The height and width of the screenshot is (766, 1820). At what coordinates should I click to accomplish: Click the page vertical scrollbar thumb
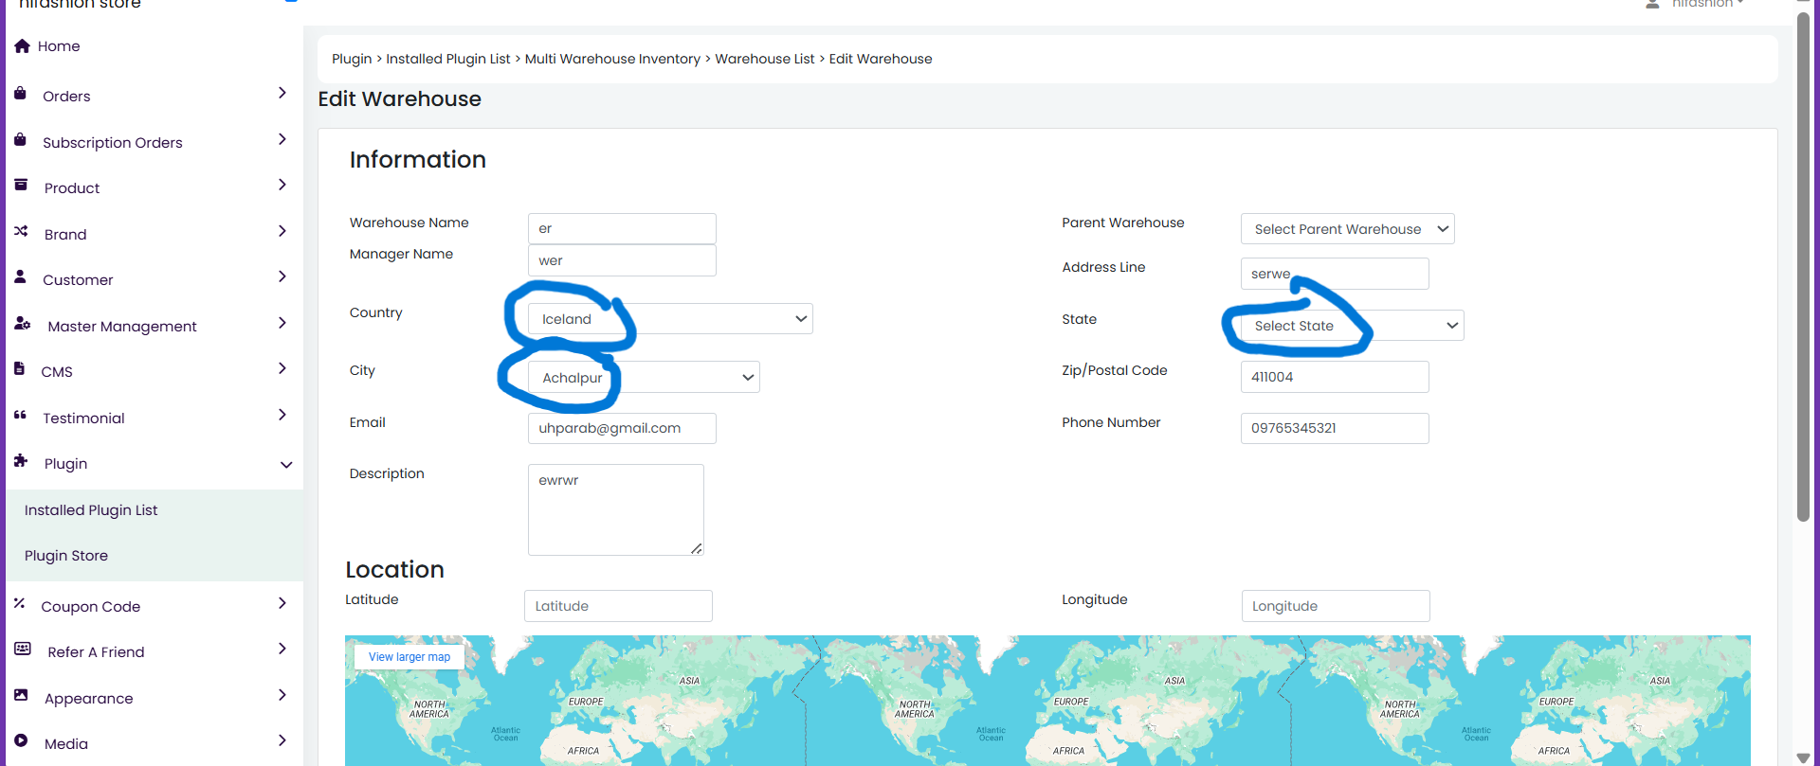tap(1803, 265)
